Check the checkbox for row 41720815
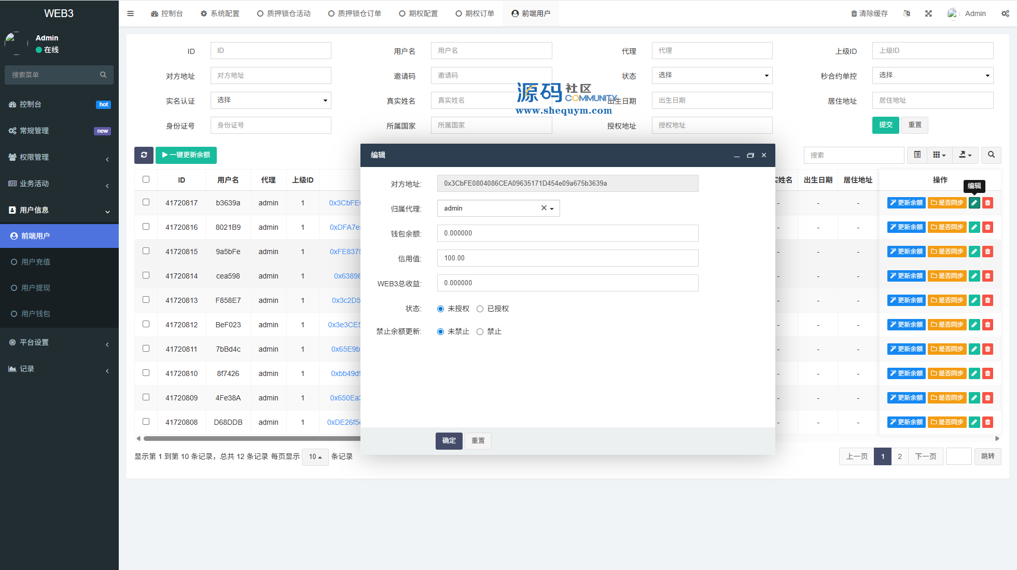The width and height of the screenshot is (1017, 570). pyautogui.click(x=146, y=251)
